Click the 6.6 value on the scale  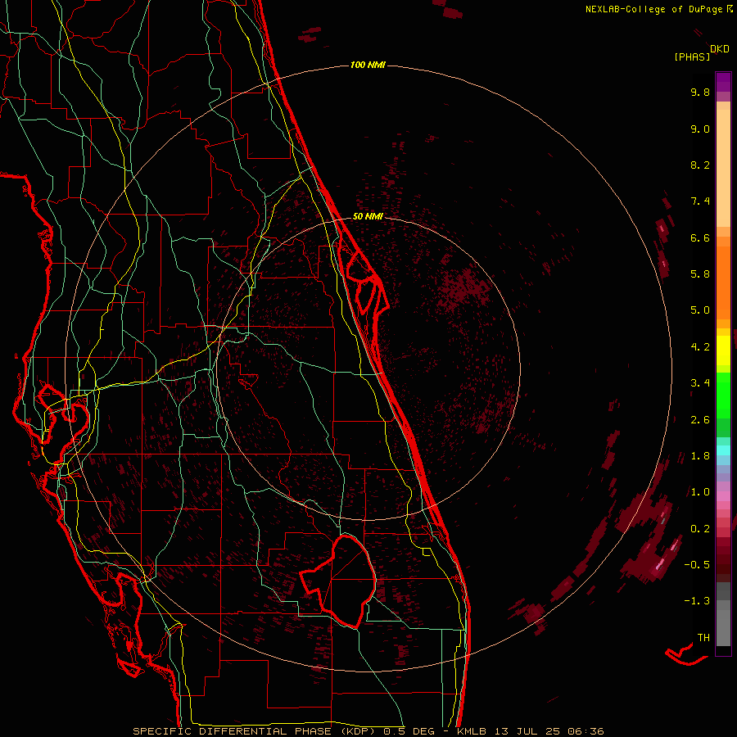[x=700, y=237]
